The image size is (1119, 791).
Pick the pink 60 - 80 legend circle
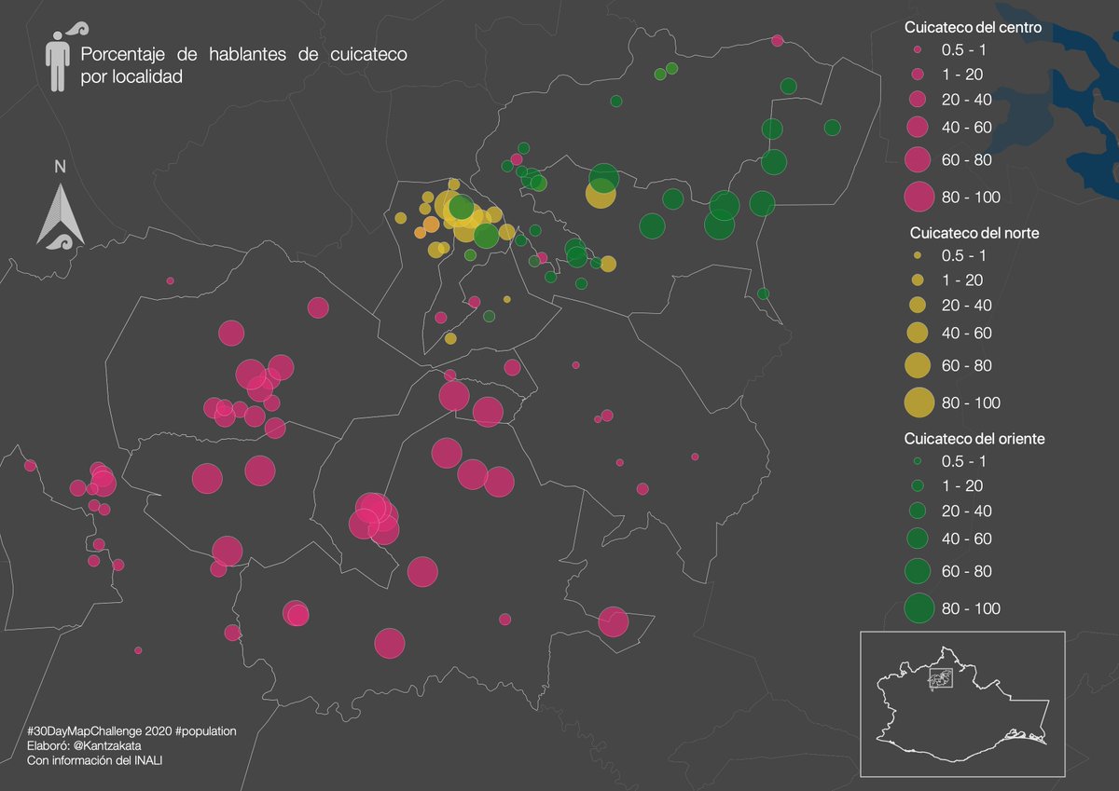tap(918, 160)
